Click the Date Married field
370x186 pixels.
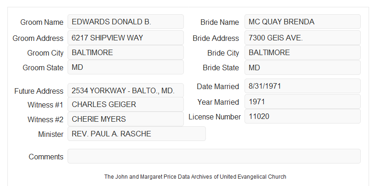pos(302,86)
